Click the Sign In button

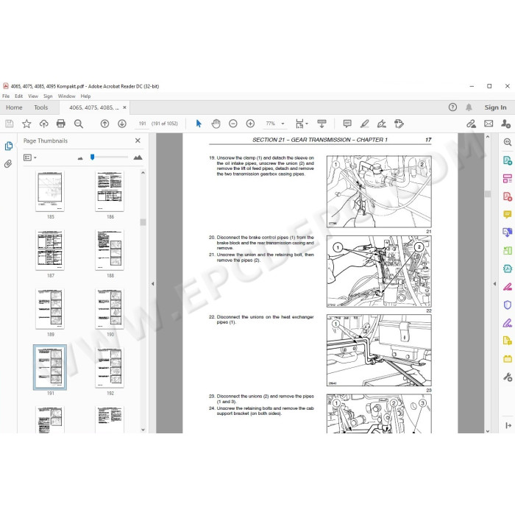click(495, 107)
